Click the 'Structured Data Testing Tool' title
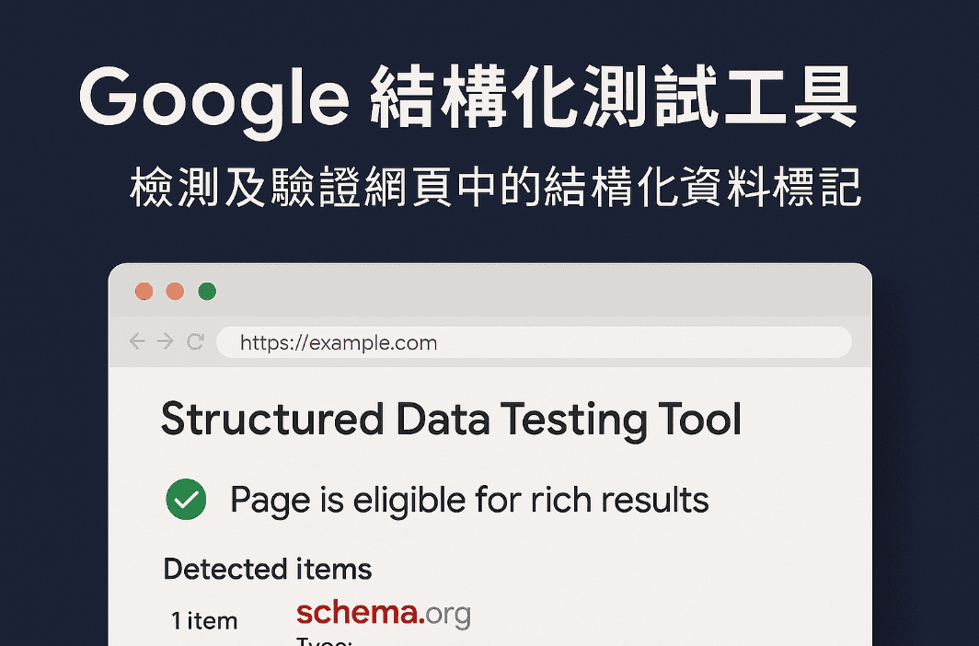Viewport: 979px width, 646px height. pos(451,420)
